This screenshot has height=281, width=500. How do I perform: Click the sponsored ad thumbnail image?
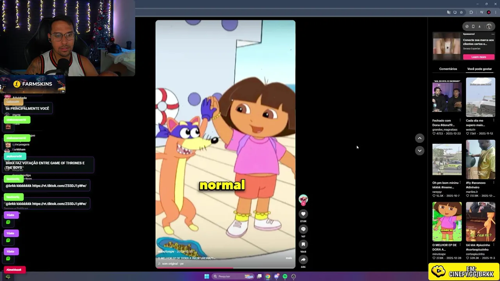(446, 46)
